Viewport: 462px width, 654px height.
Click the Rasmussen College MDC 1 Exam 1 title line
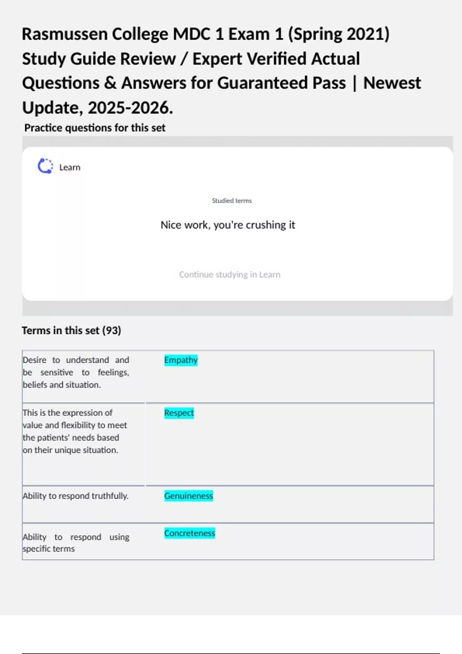[x=206, y=34]
